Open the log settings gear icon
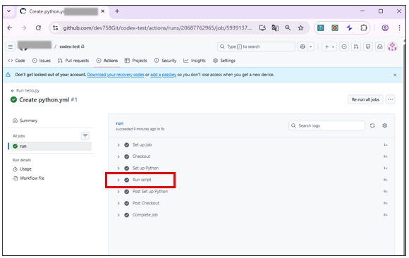Viewport: 409px width, 258px height. (384, 125)
